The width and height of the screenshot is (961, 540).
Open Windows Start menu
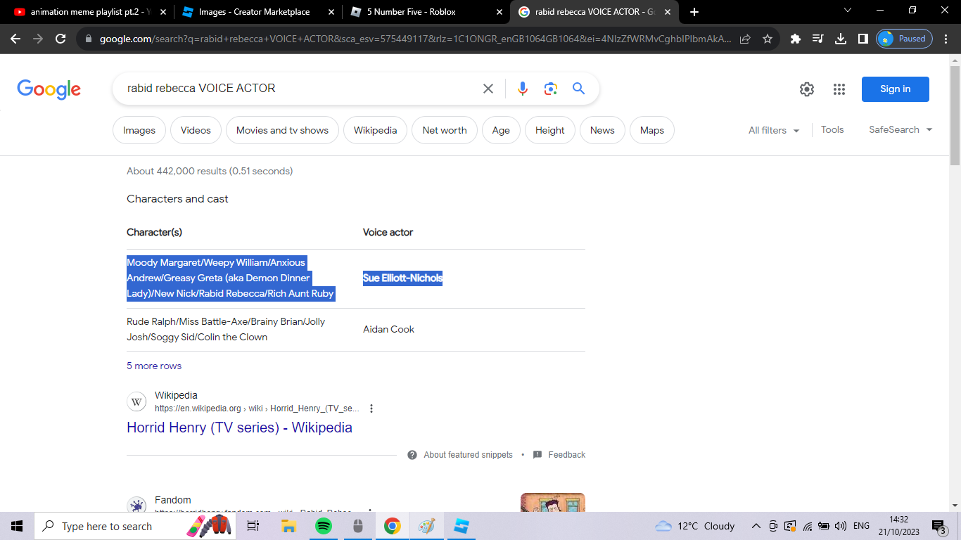17,526
